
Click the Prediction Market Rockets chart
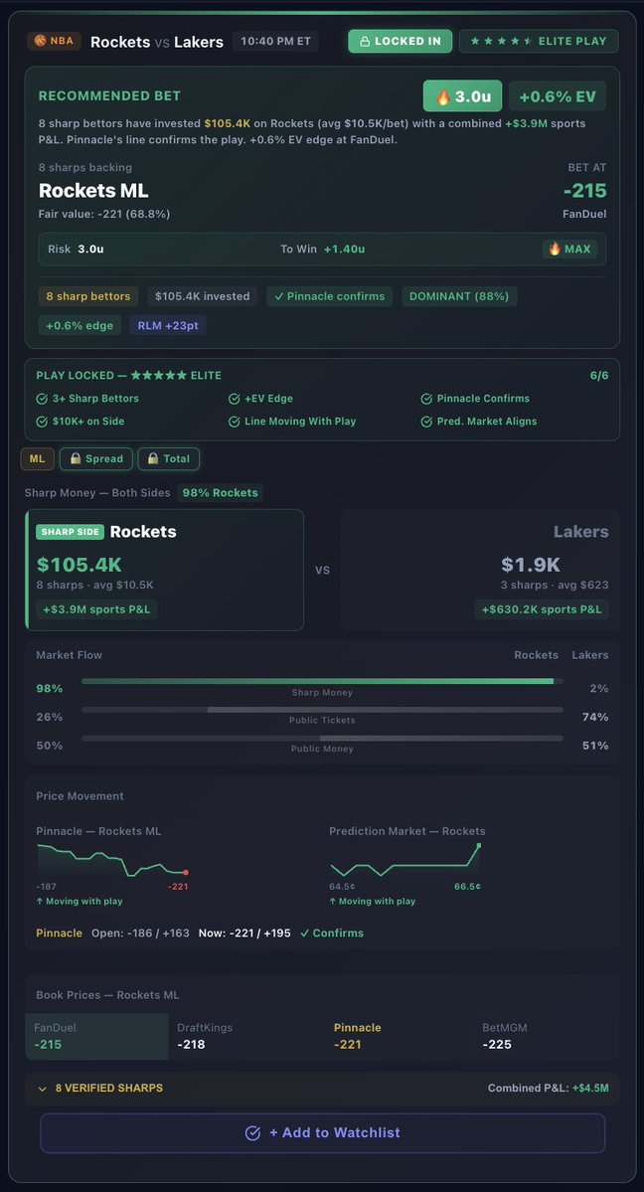[x=405, y=860]
